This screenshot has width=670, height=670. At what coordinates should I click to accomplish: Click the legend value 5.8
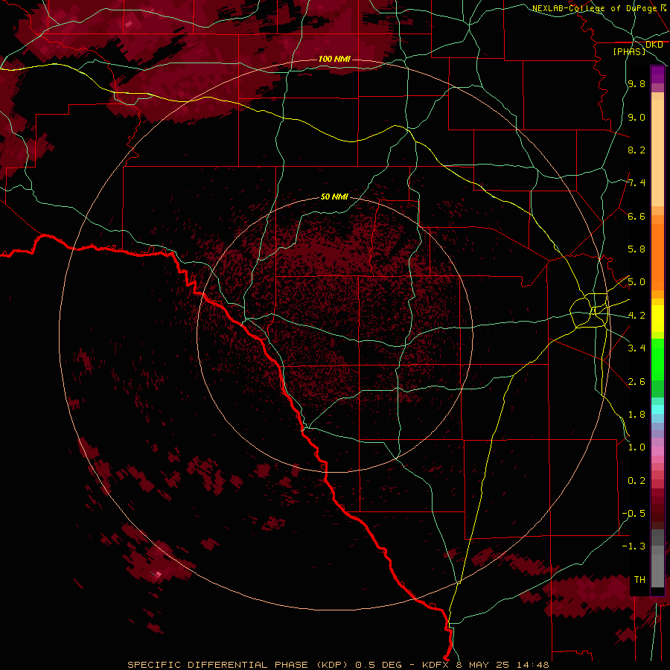636,249
